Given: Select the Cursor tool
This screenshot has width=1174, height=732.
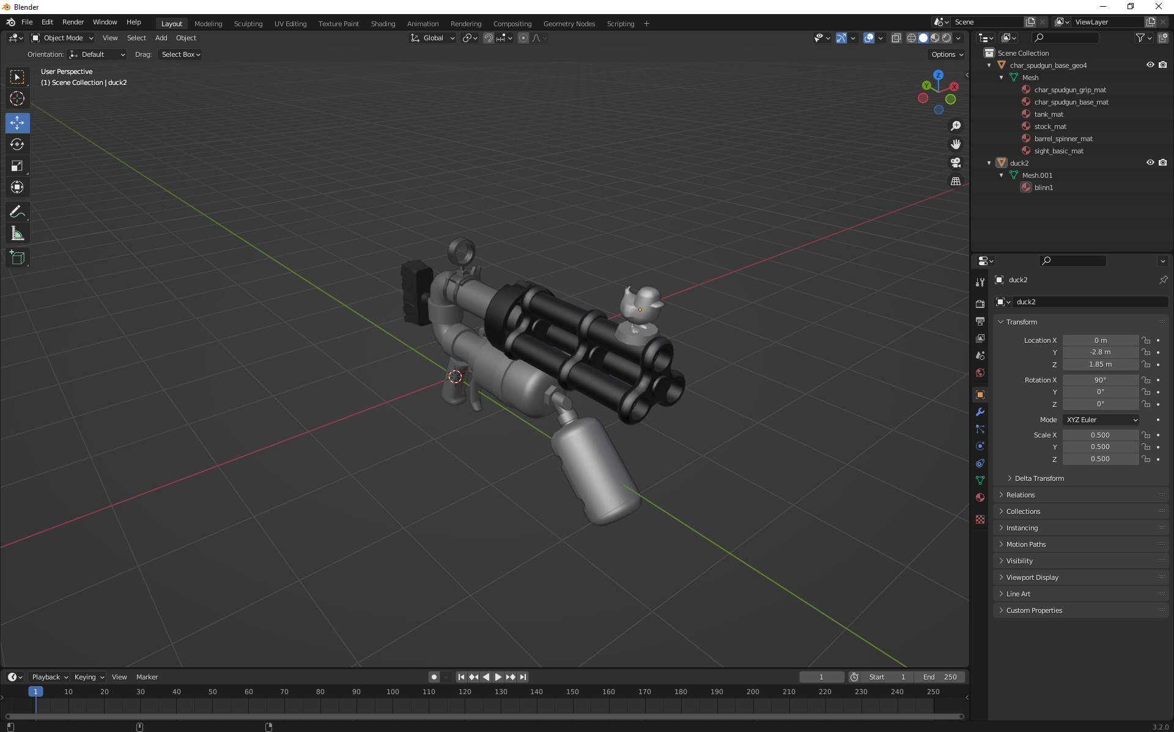Looking at the screenshot, I should pos(17,98).
